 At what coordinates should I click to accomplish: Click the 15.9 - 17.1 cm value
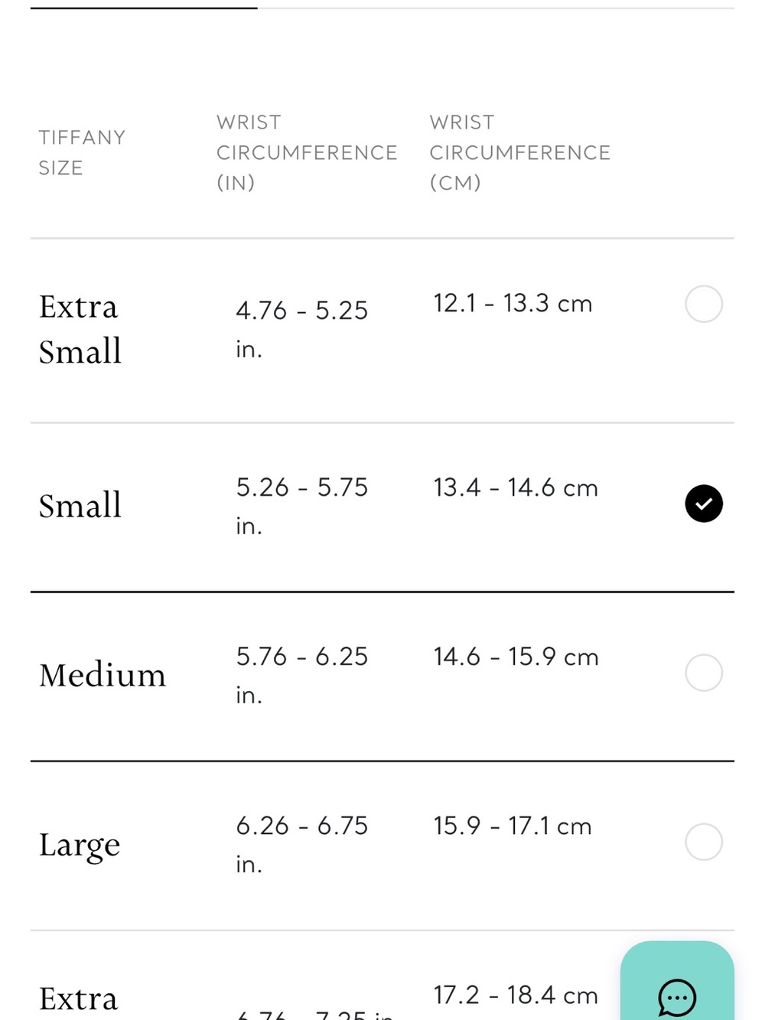(513, 826)
